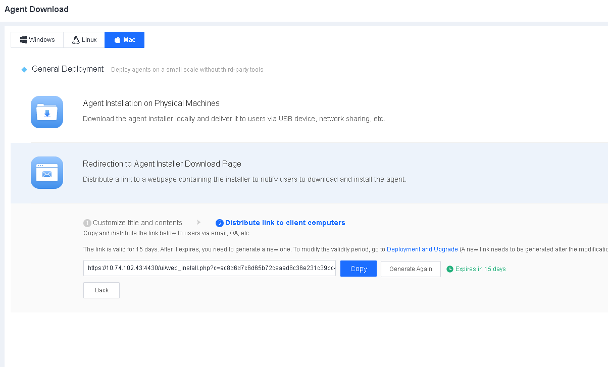
Task: Click the Apple logo on Mac tab
Action: (117, 40)
